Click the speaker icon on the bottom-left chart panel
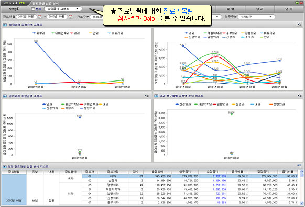The image size is (305, 207). [x=147, y=96]
